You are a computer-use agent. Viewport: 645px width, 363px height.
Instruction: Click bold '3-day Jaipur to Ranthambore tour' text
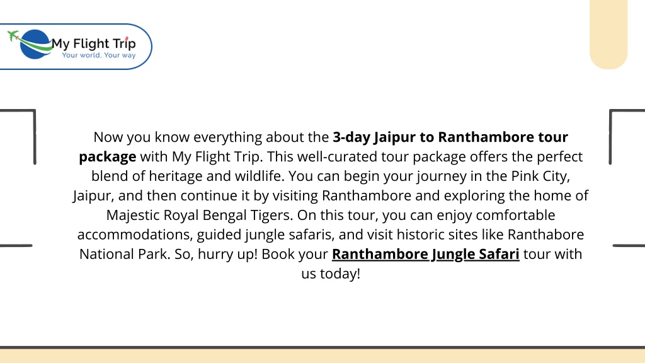tap(450, 137)
